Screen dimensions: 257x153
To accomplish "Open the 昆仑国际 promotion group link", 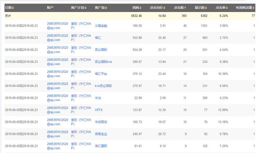I will coord(101,50).
